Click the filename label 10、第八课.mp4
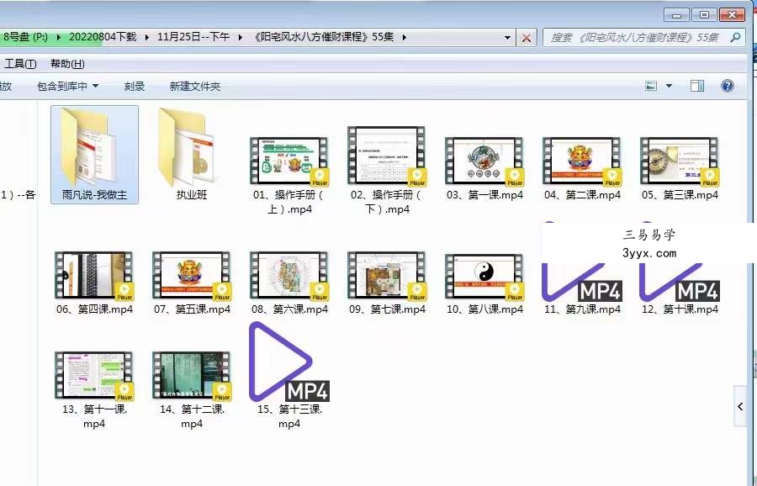 pyautogui.click(x=484, y=309)
